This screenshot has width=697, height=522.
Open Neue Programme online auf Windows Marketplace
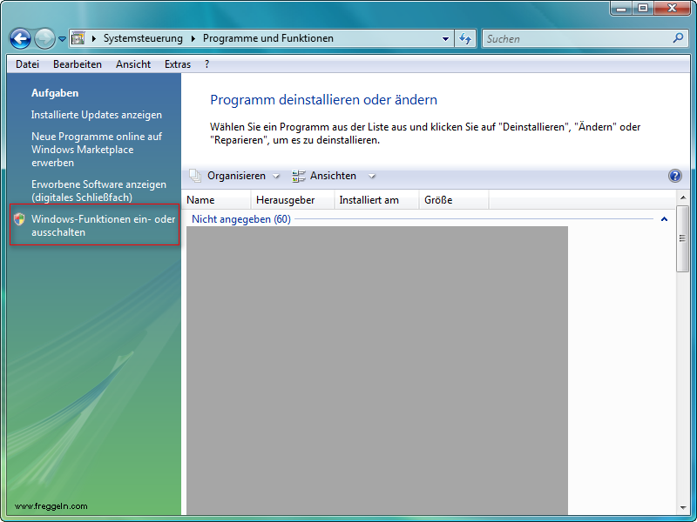click(x=97, y=150)
